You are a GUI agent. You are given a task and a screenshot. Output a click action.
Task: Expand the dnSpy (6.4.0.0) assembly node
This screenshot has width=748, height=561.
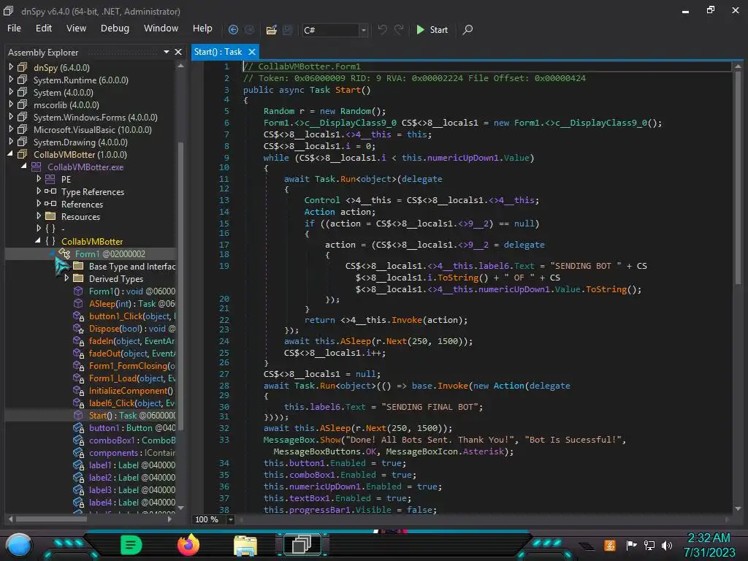[11, 67]
